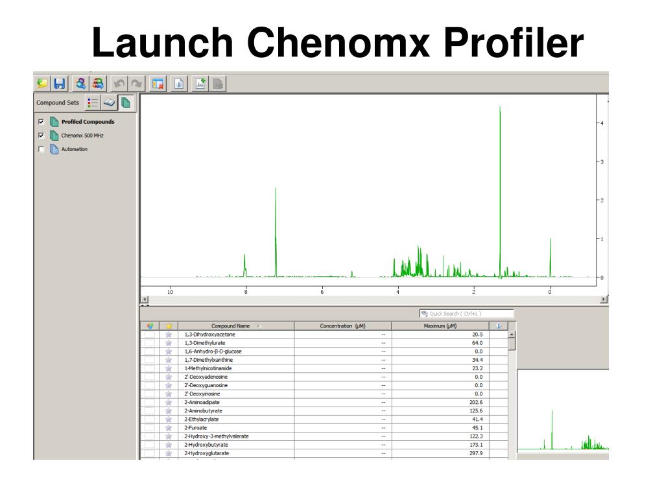
Task: Select Chenomx 500 MHz compound set
Action: [82, 136]
